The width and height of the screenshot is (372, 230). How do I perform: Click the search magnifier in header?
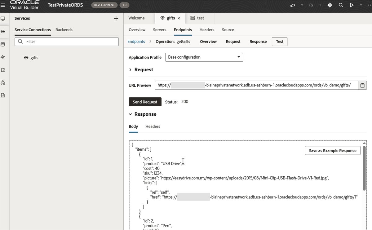click(x=341, y=5)
